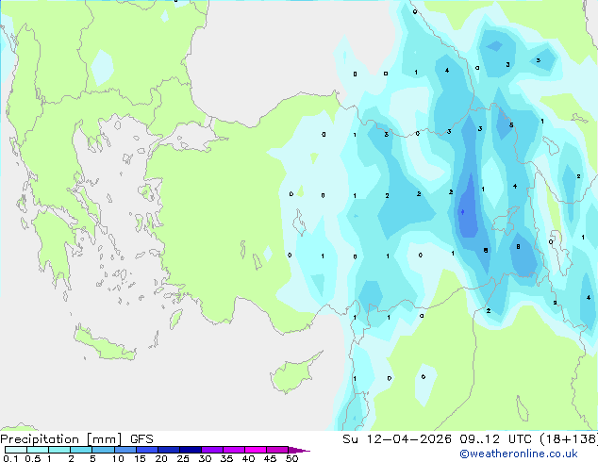Screen dimensions: 598x462
Task: Pick the 15–20 mm legend swatch
Action: coord(146,450)
